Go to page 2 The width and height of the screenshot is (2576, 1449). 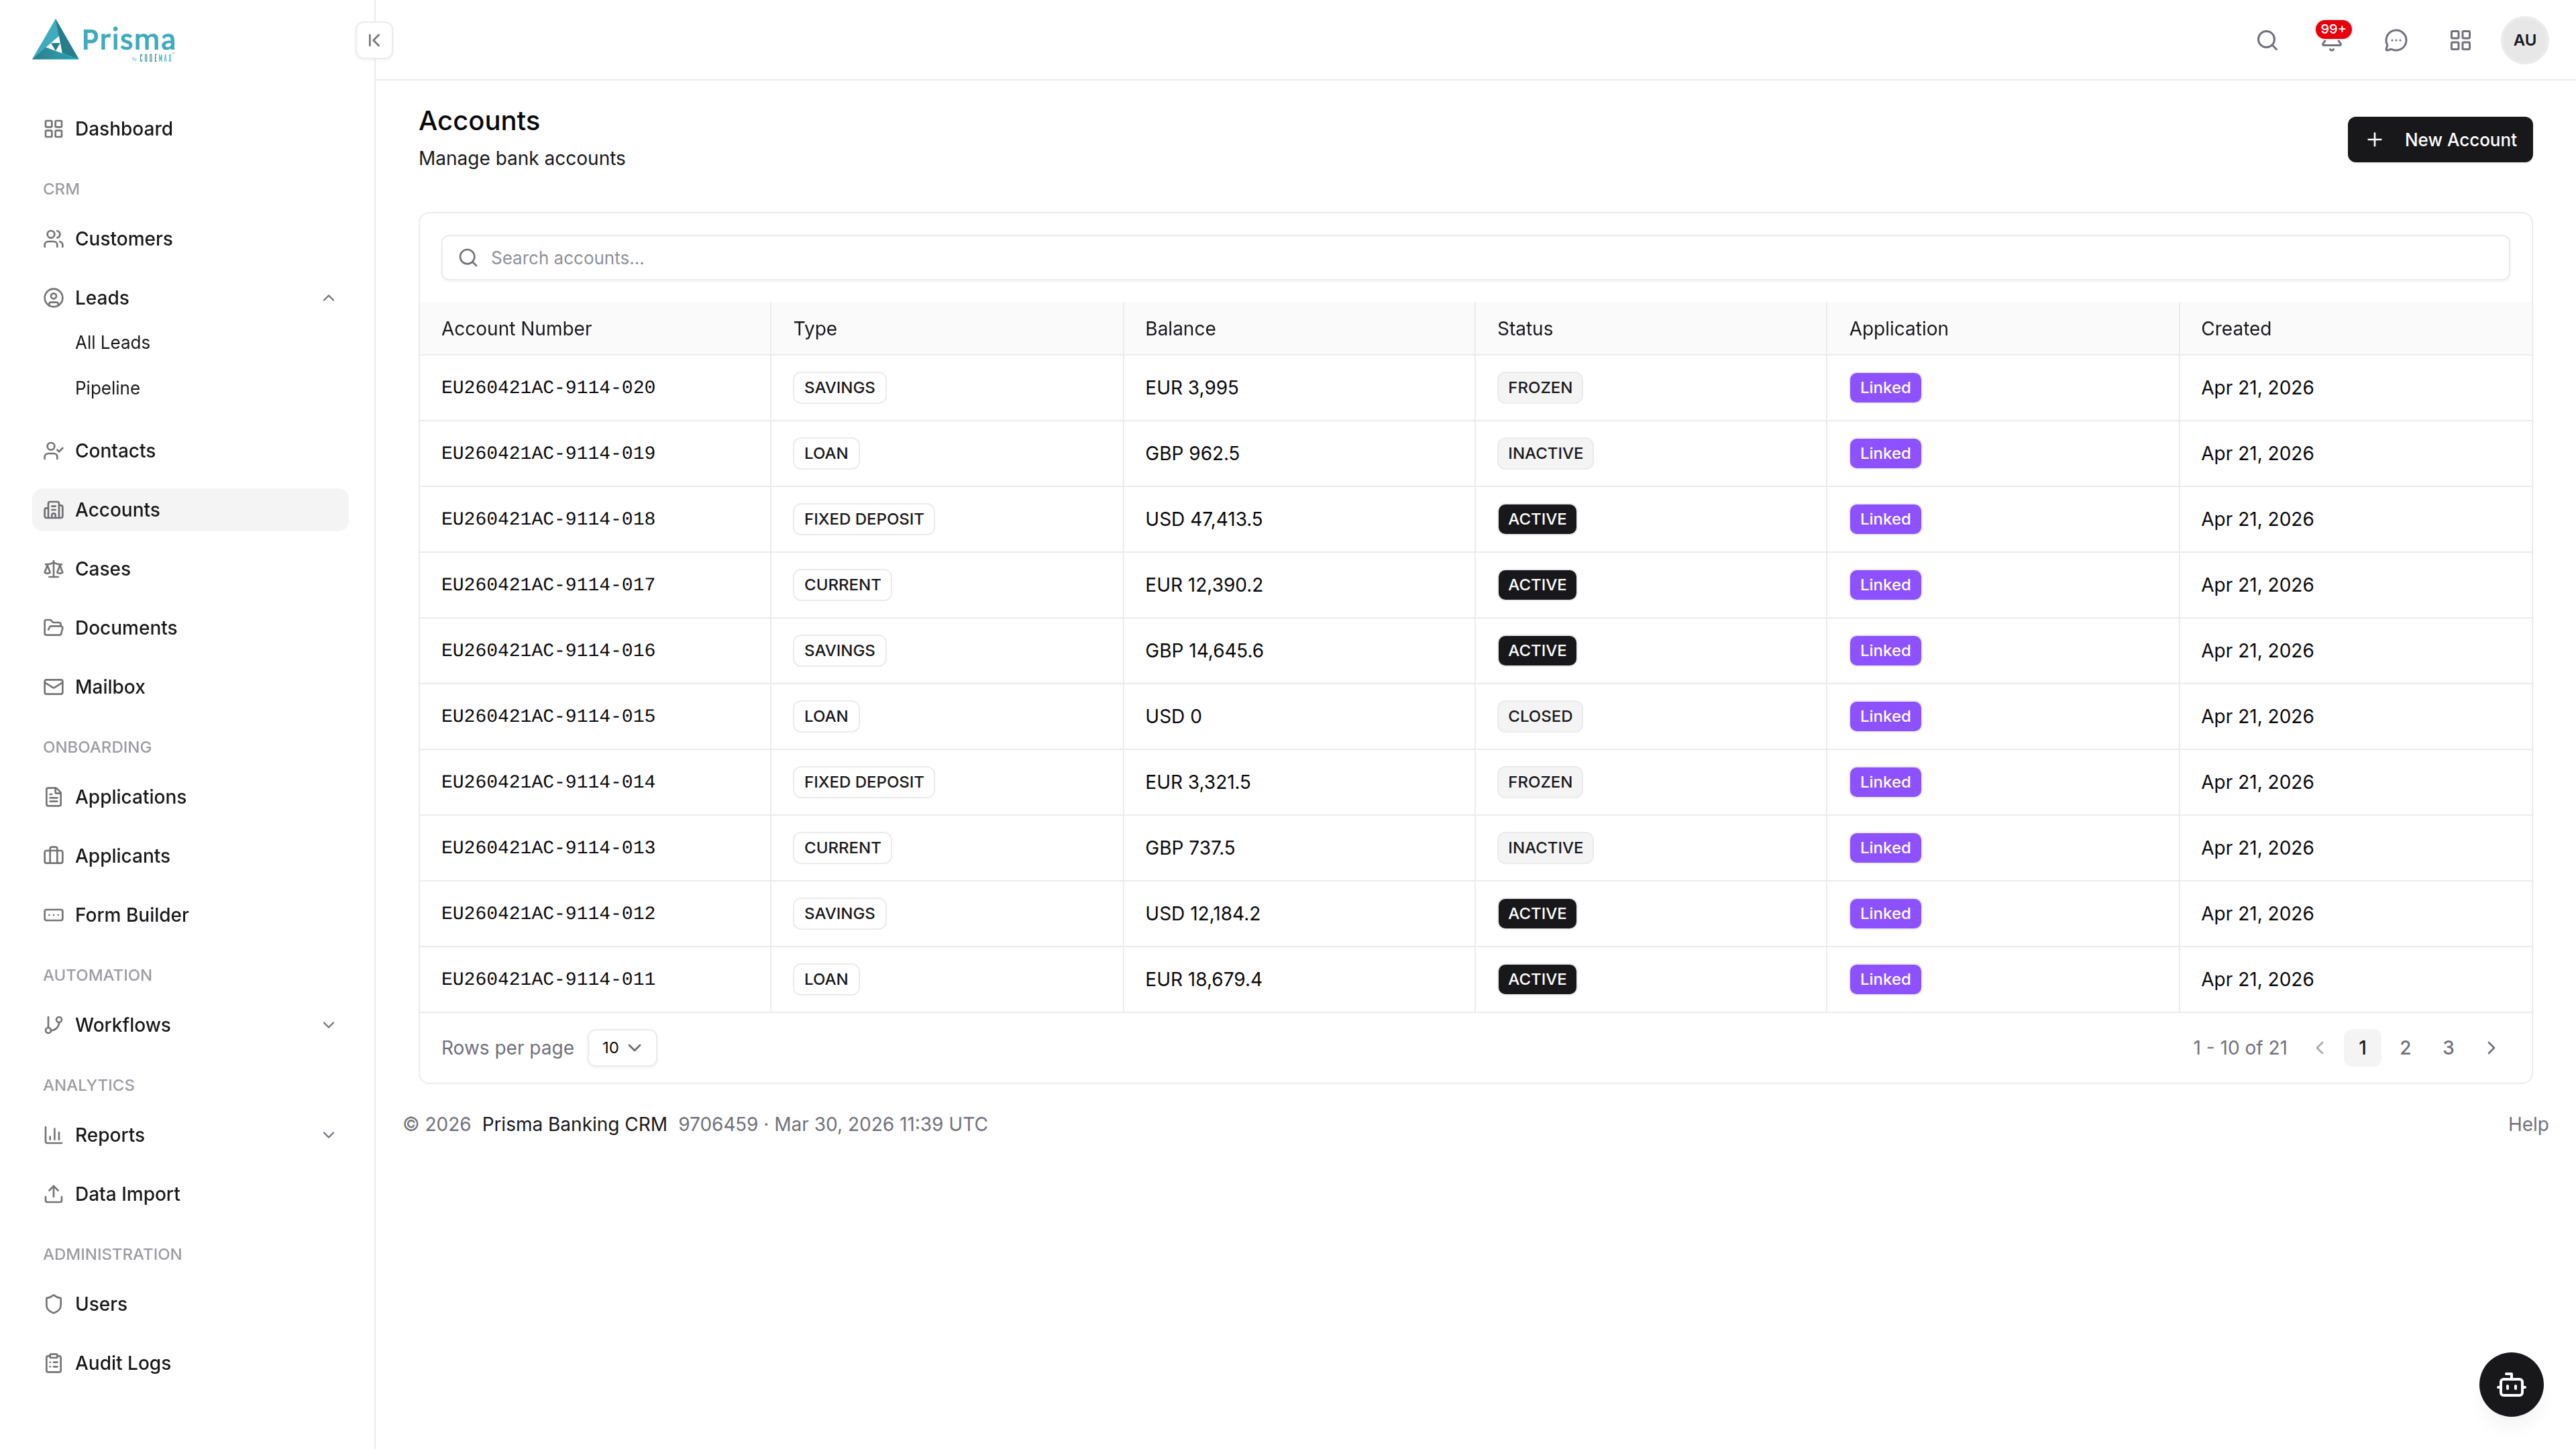click(x=2405, y=1048)
